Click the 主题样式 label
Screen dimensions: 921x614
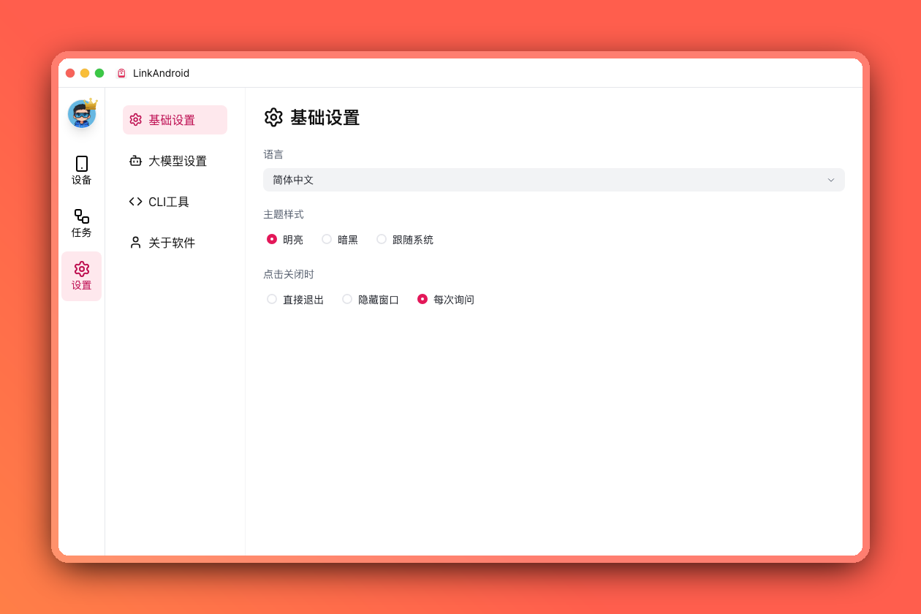tap(284, 214)
